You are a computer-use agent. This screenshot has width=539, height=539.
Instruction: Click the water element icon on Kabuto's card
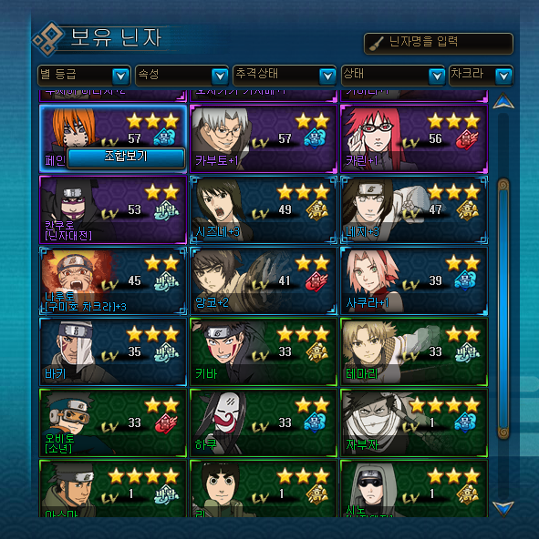(x=314, y=138)
